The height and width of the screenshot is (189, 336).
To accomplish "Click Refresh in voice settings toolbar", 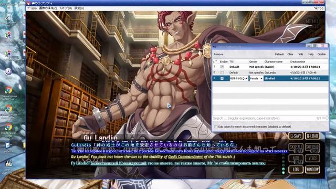I will [279, 55].
